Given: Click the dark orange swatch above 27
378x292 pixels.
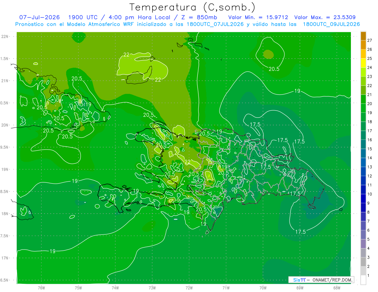Looking at the screenshot, I should (x=363, y=36).
